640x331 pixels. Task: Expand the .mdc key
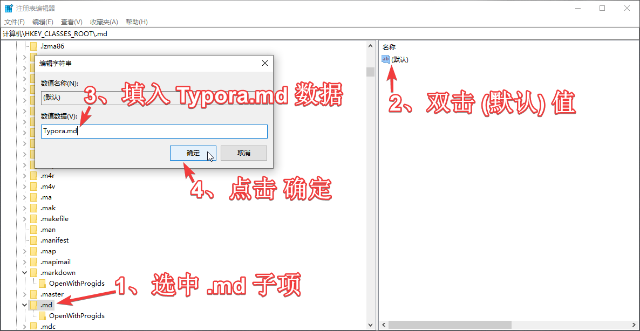(x=24, y=327)
